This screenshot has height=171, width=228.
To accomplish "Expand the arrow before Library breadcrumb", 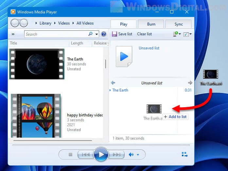I will 36,23.
